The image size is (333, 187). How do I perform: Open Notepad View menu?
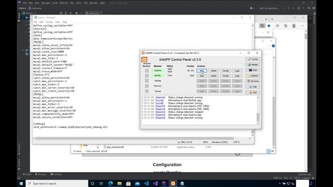point(57,22)
